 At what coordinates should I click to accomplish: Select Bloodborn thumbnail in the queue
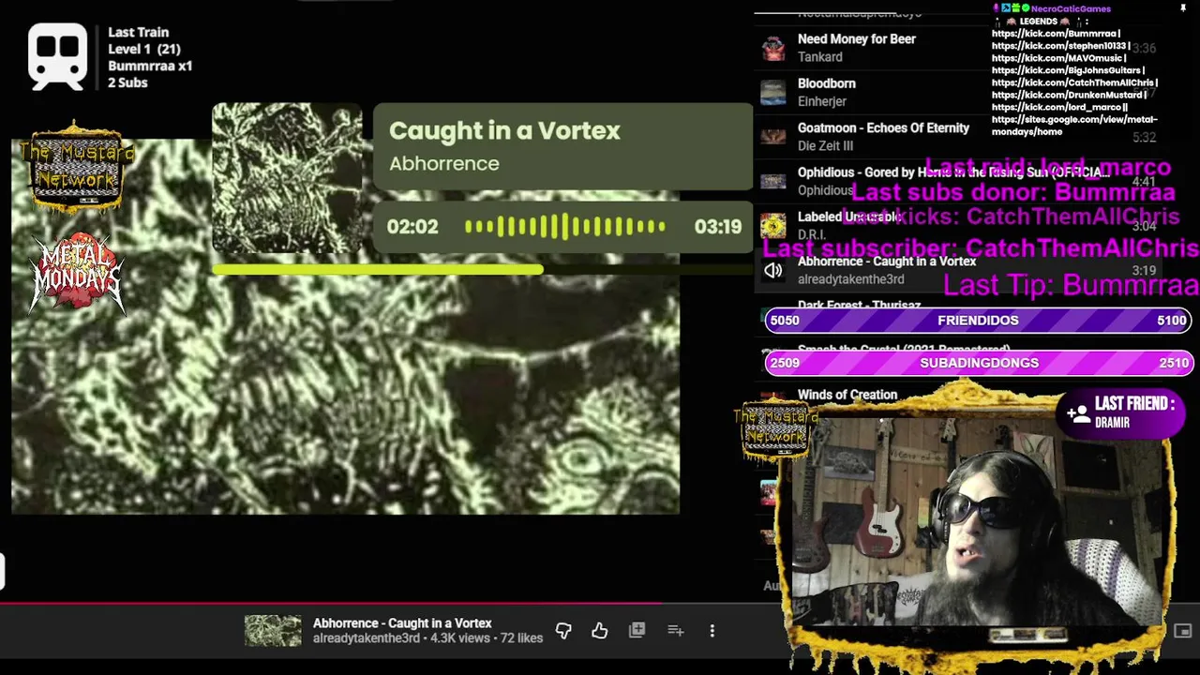click(772, 92)
